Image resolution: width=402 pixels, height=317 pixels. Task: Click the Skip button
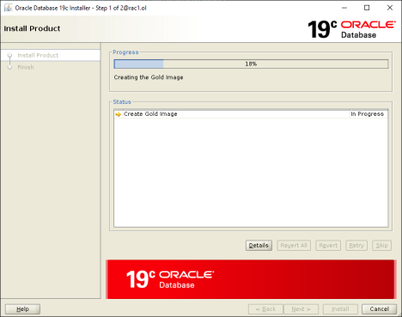click(x=381, y=246)
